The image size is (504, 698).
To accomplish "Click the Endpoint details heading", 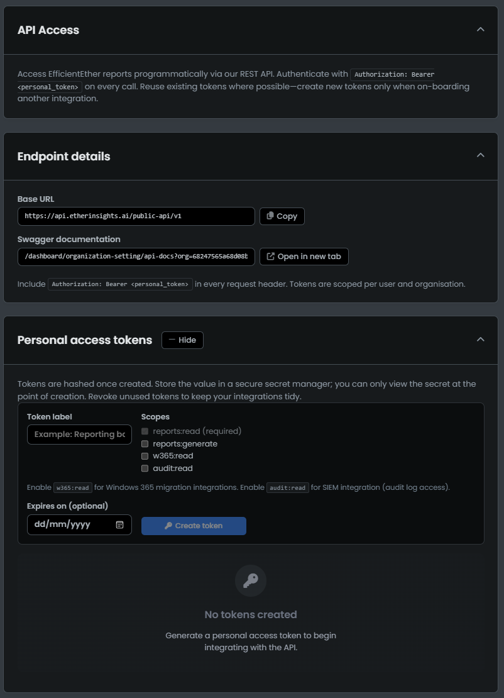I will [63, 156].
